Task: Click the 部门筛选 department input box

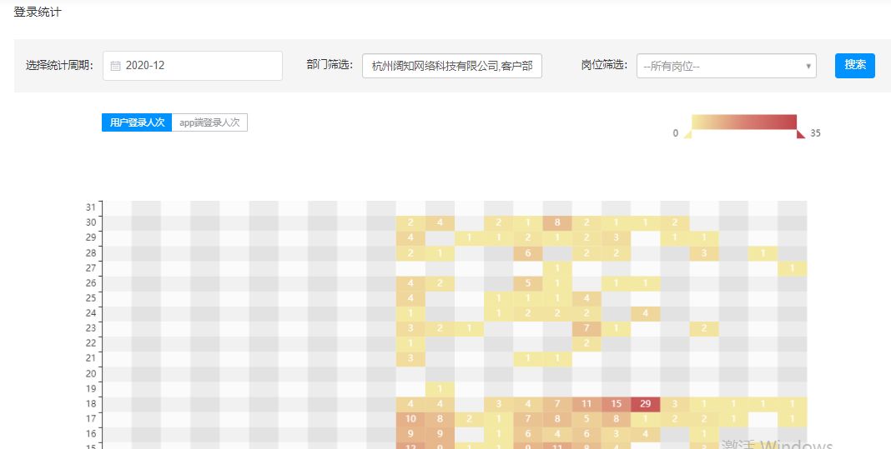Action: [452, 66]
